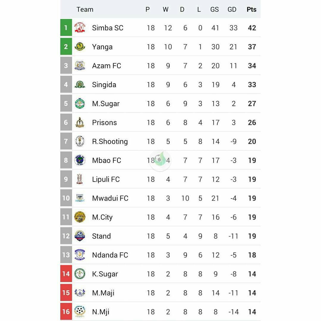321x321 pixels.
Task: Sort table by GD column header
Action: pos(232,10)
